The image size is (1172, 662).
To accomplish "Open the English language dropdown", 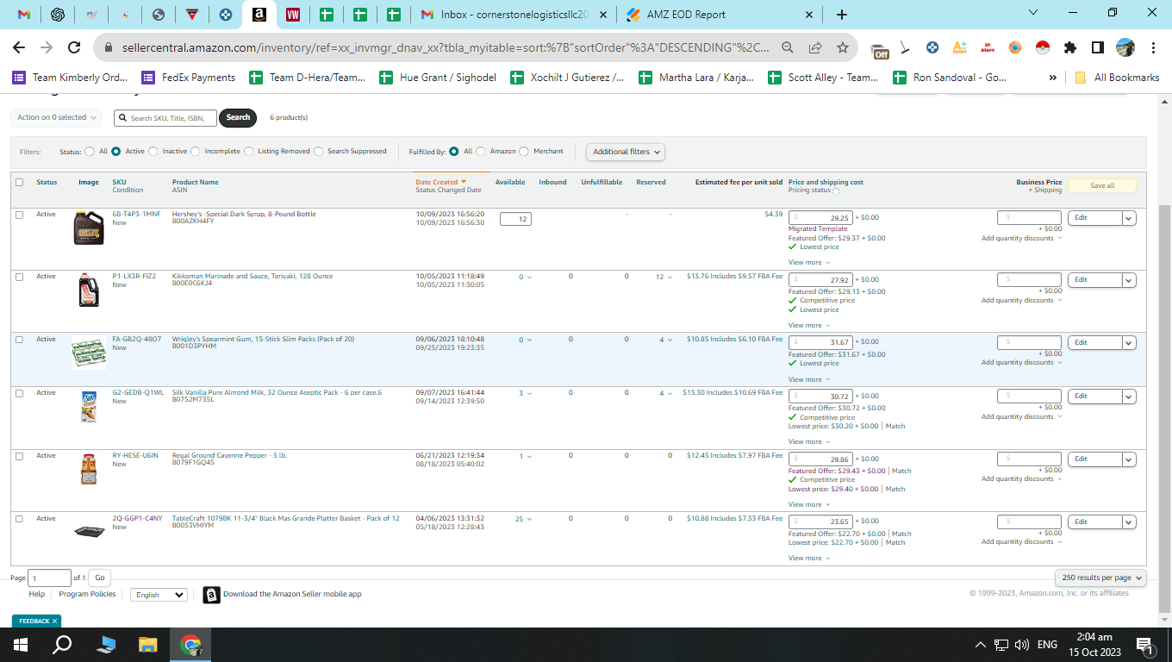I will [x=159, y=595].
